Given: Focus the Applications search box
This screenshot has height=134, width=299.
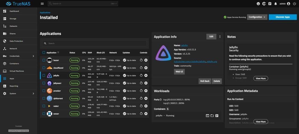Looking at the screenshot, I should pyautogui.click(x=94, y=43).
